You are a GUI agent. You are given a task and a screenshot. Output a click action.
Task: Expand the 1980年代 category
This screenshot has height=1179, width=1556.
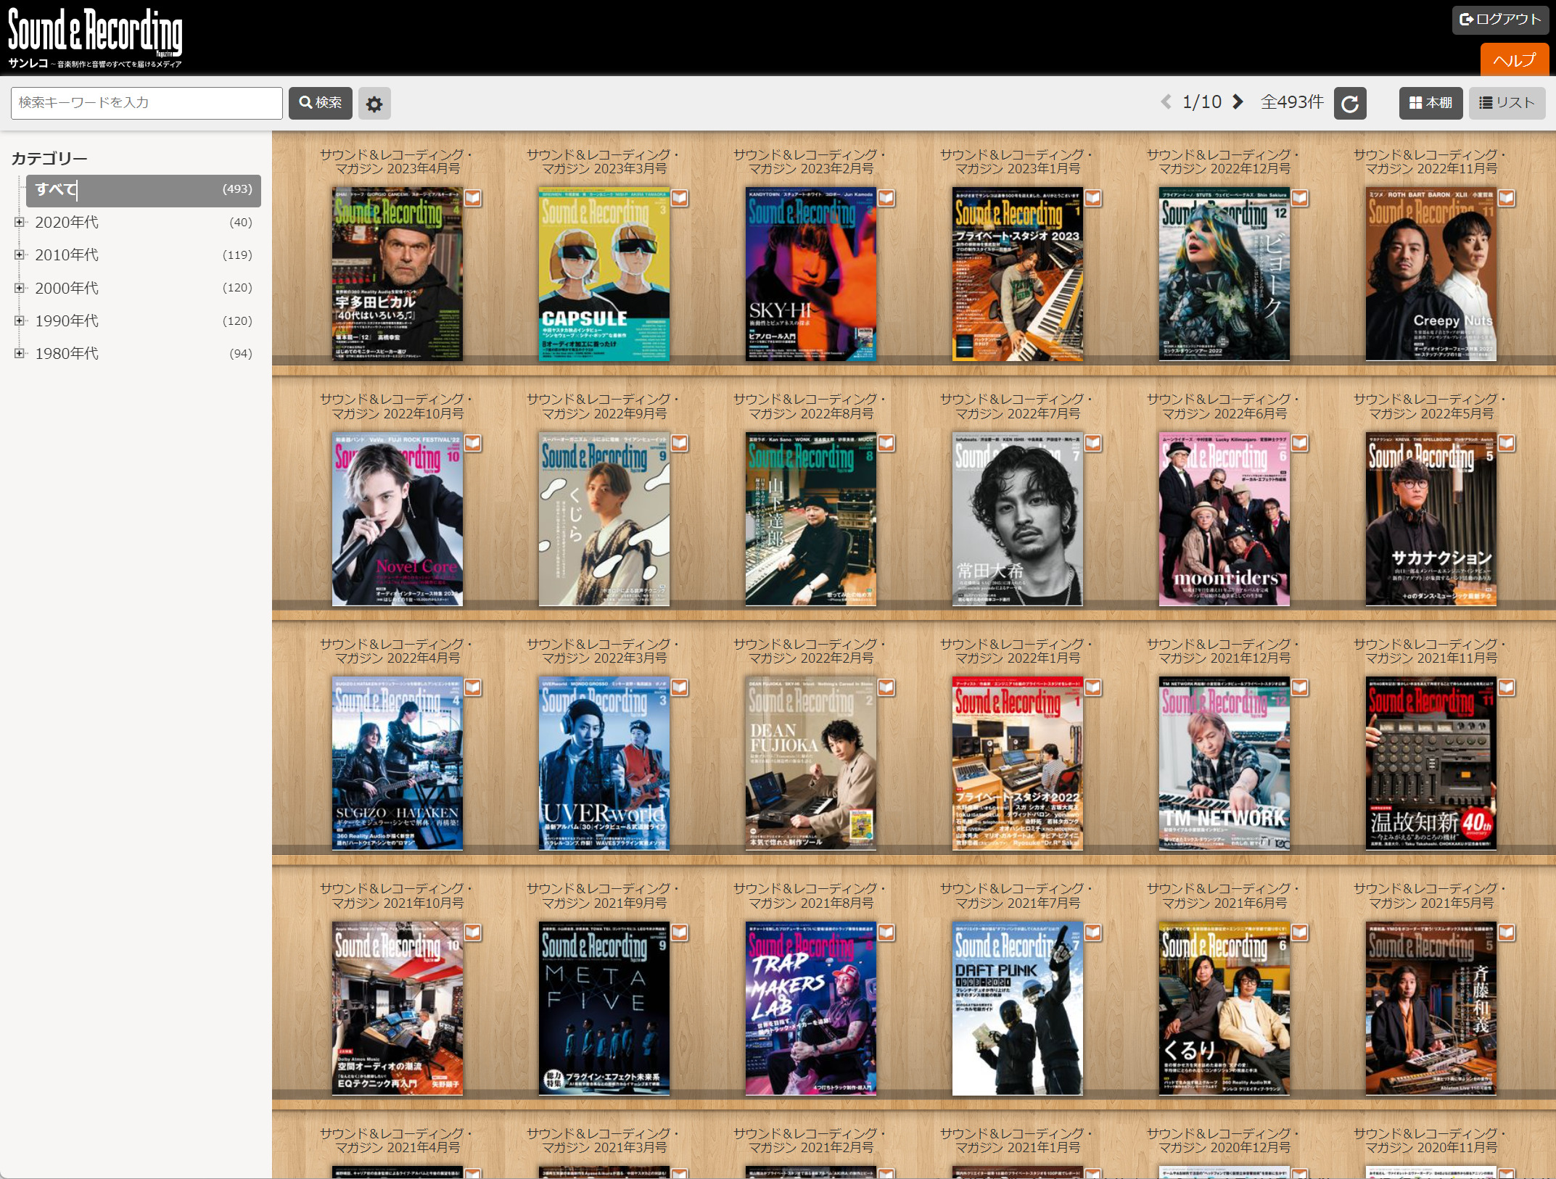pos(20,353)
